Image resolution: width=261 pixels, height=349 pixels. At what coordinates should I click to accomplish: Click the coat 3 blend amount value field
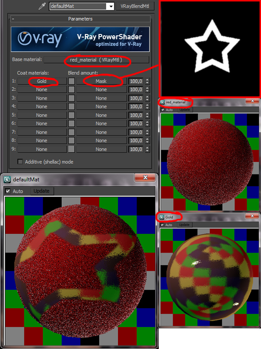[136, 98]
